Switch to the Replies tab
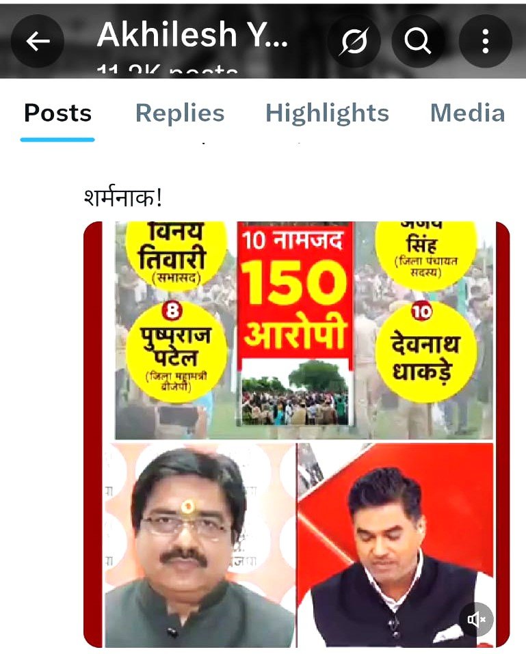 (180, 113)
